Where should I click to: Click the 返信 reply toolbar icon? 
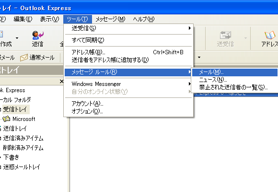(38, 35)
